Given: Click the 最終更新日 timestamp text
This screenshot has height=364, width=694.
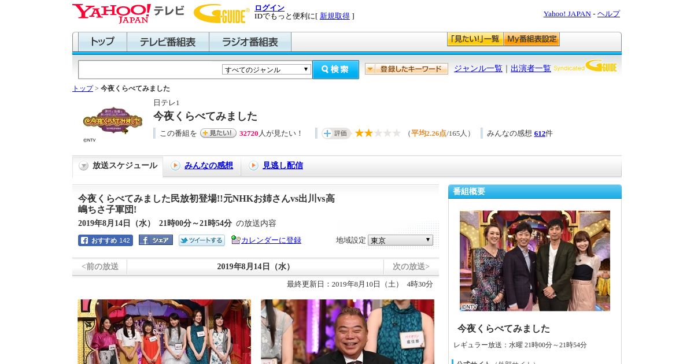Looking at the screenshot, I should point(360,284).
